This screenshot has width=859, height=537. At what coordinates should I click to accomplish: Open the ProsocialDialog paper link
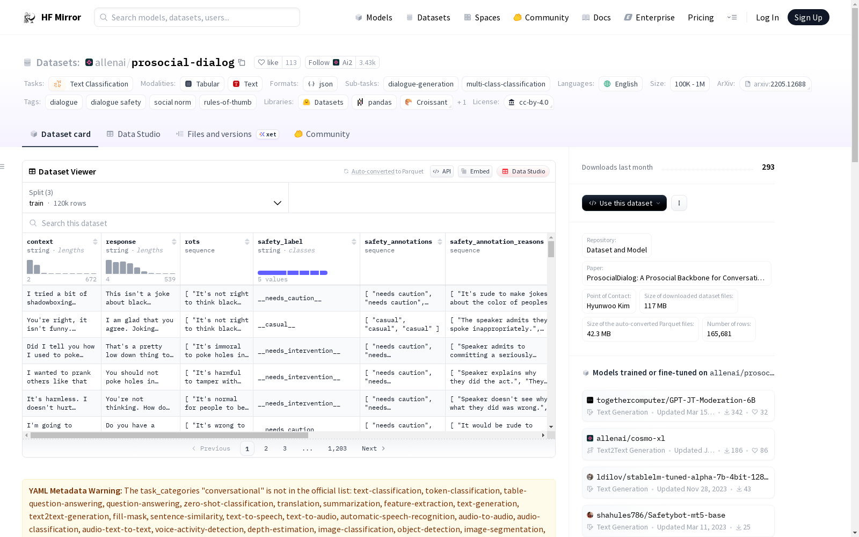tap(676, 273)
